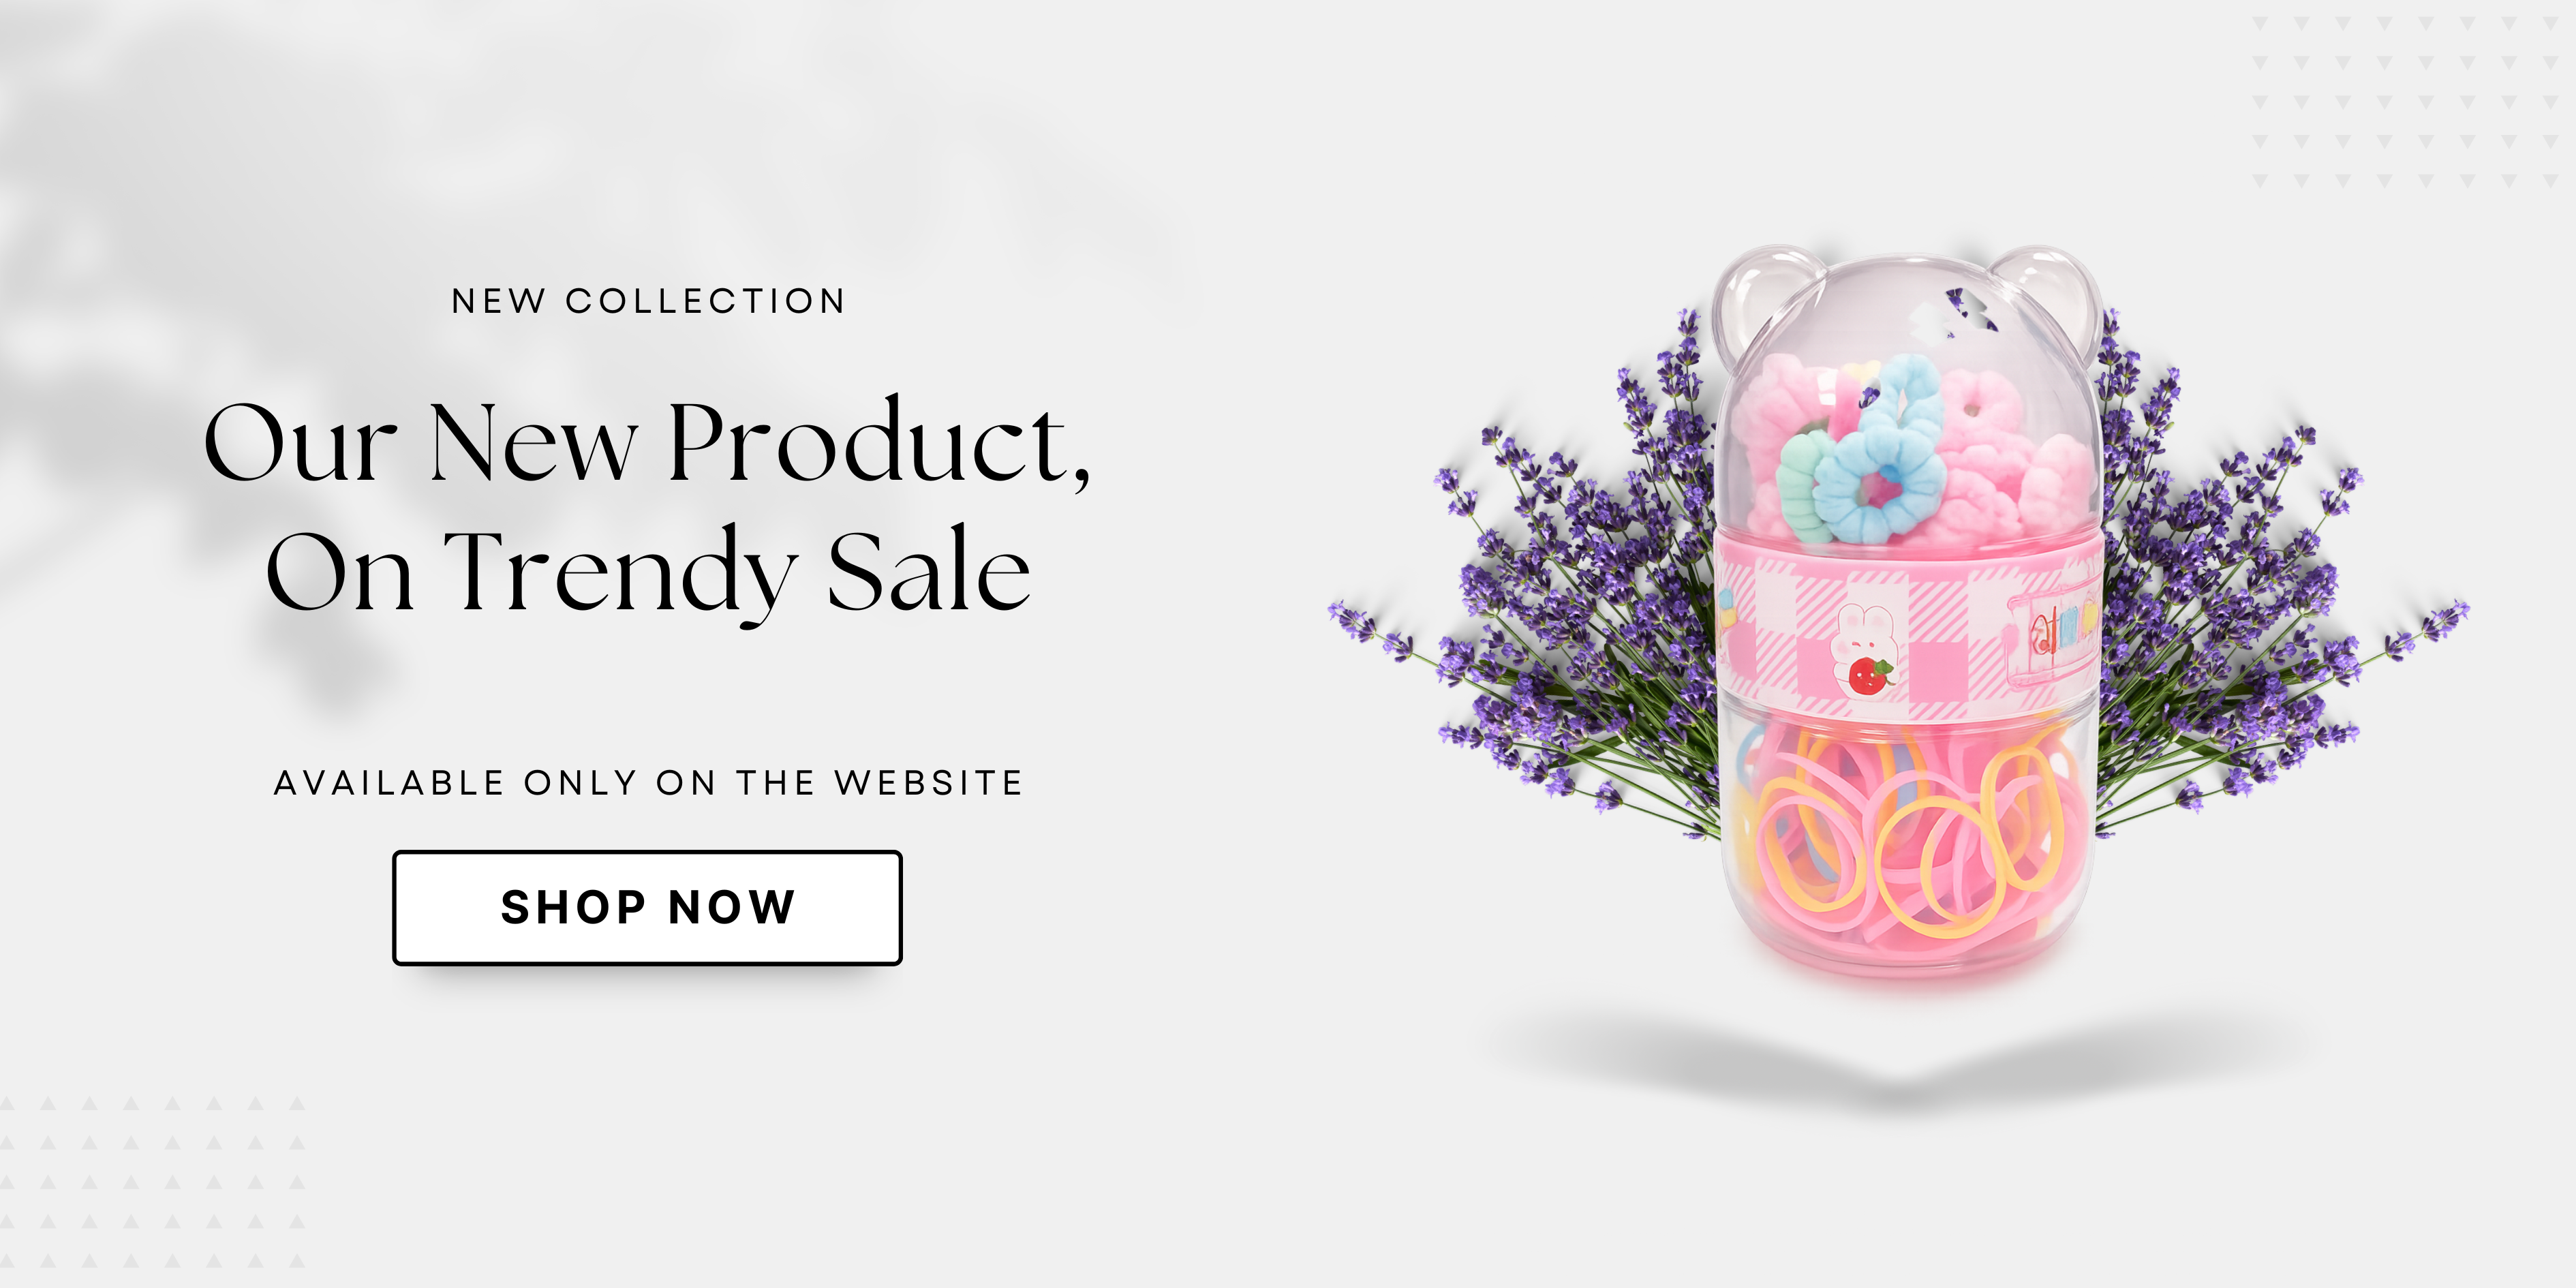This screenshot has width=2576, height=1288.
Task: Select the NEW COLLECTION heading text
Action: [648, 301]
